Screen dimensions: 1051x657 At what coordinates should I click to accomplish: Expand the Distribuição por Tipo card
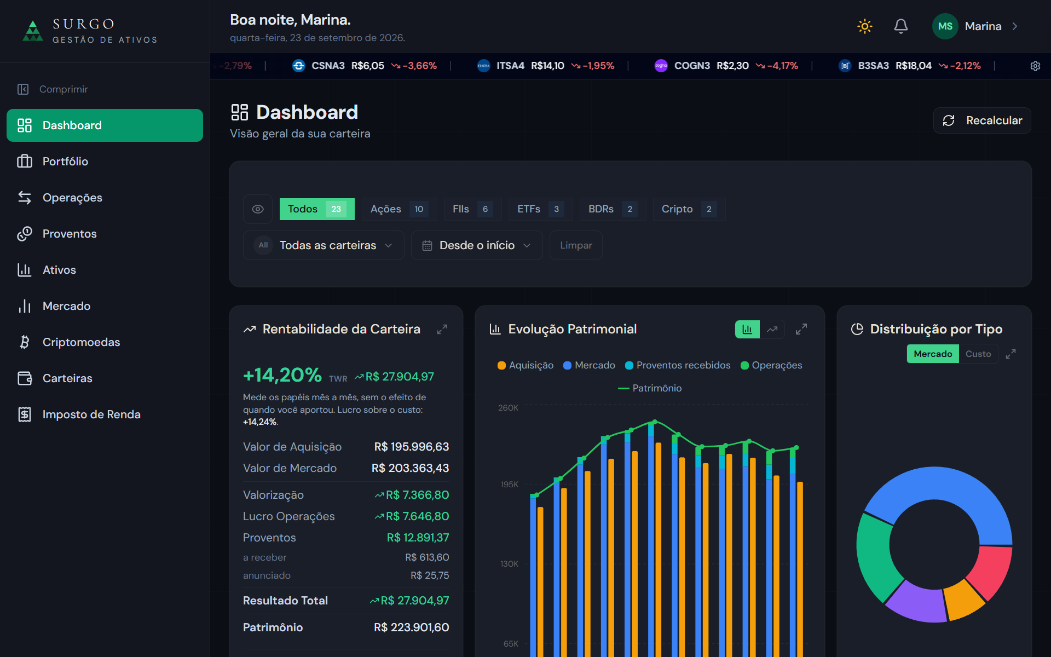tap(1010, 354)
